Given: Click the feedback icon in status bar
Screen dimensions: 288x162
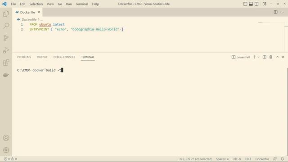Looking at the screenshot, I should tap(275, 159).
